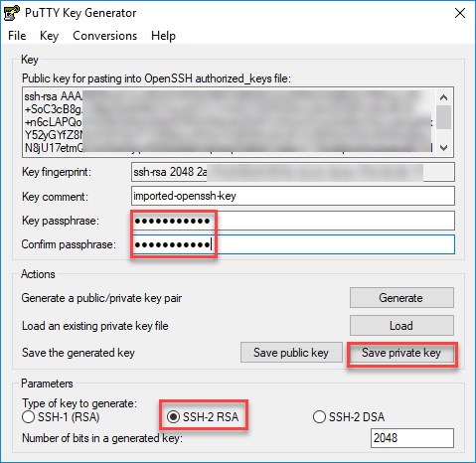Open the Key menu
This screenshot has height=463, width=476.
click(49, 36)
